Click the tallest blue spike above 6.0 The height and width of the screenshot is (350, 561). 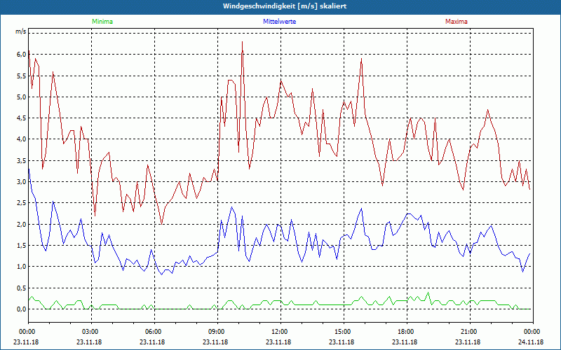(242, 43)
